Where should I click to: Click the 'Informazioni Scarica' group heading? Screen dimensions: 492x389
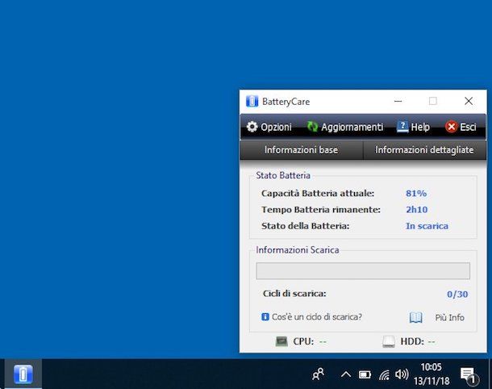pyautogui.click(x=298, y=250)
